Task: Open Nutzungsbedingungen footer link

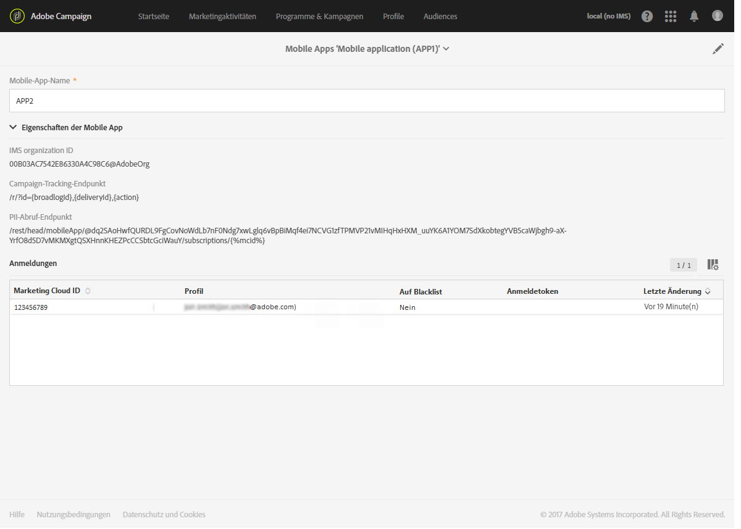Action: (73, 515)
